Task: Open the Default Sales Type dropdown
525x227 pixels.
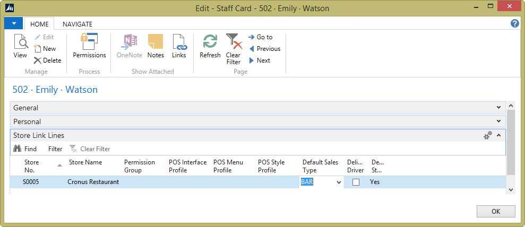Action: click(x=339, y=182)
